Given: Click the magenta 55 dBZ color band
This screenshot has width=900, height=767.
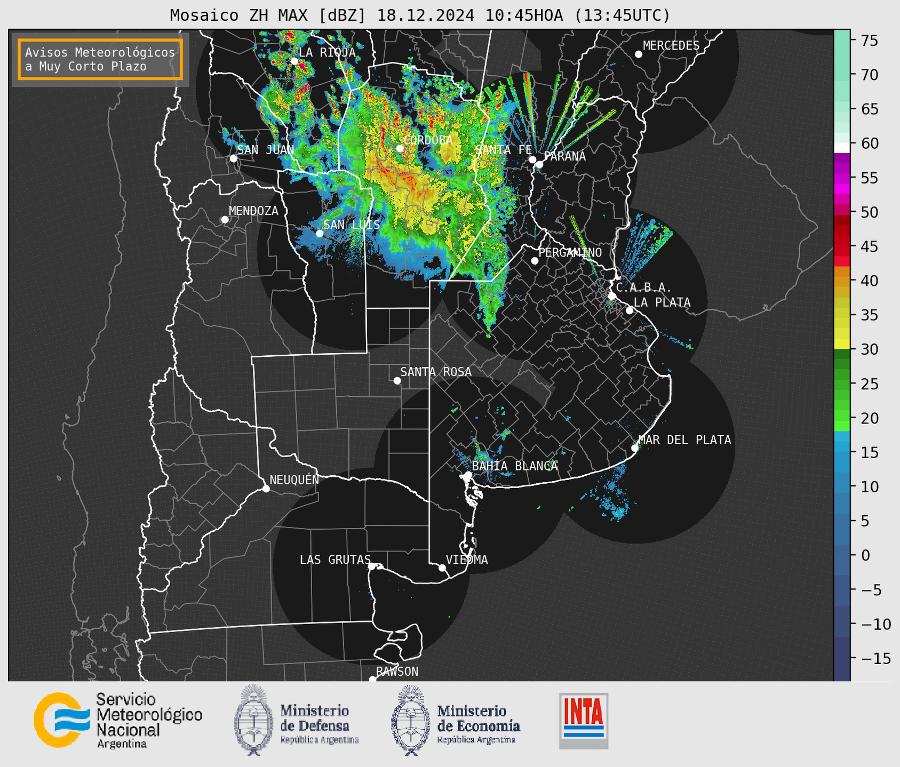Looking at the screenshot, I should tap(842, 179).
